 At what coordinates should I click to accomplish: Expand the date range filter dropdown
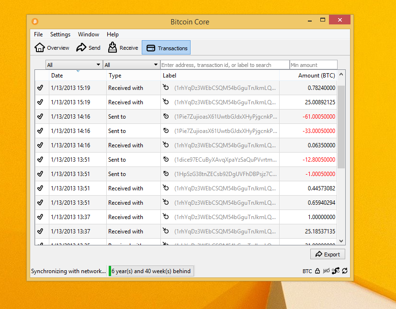pos(74,65)
